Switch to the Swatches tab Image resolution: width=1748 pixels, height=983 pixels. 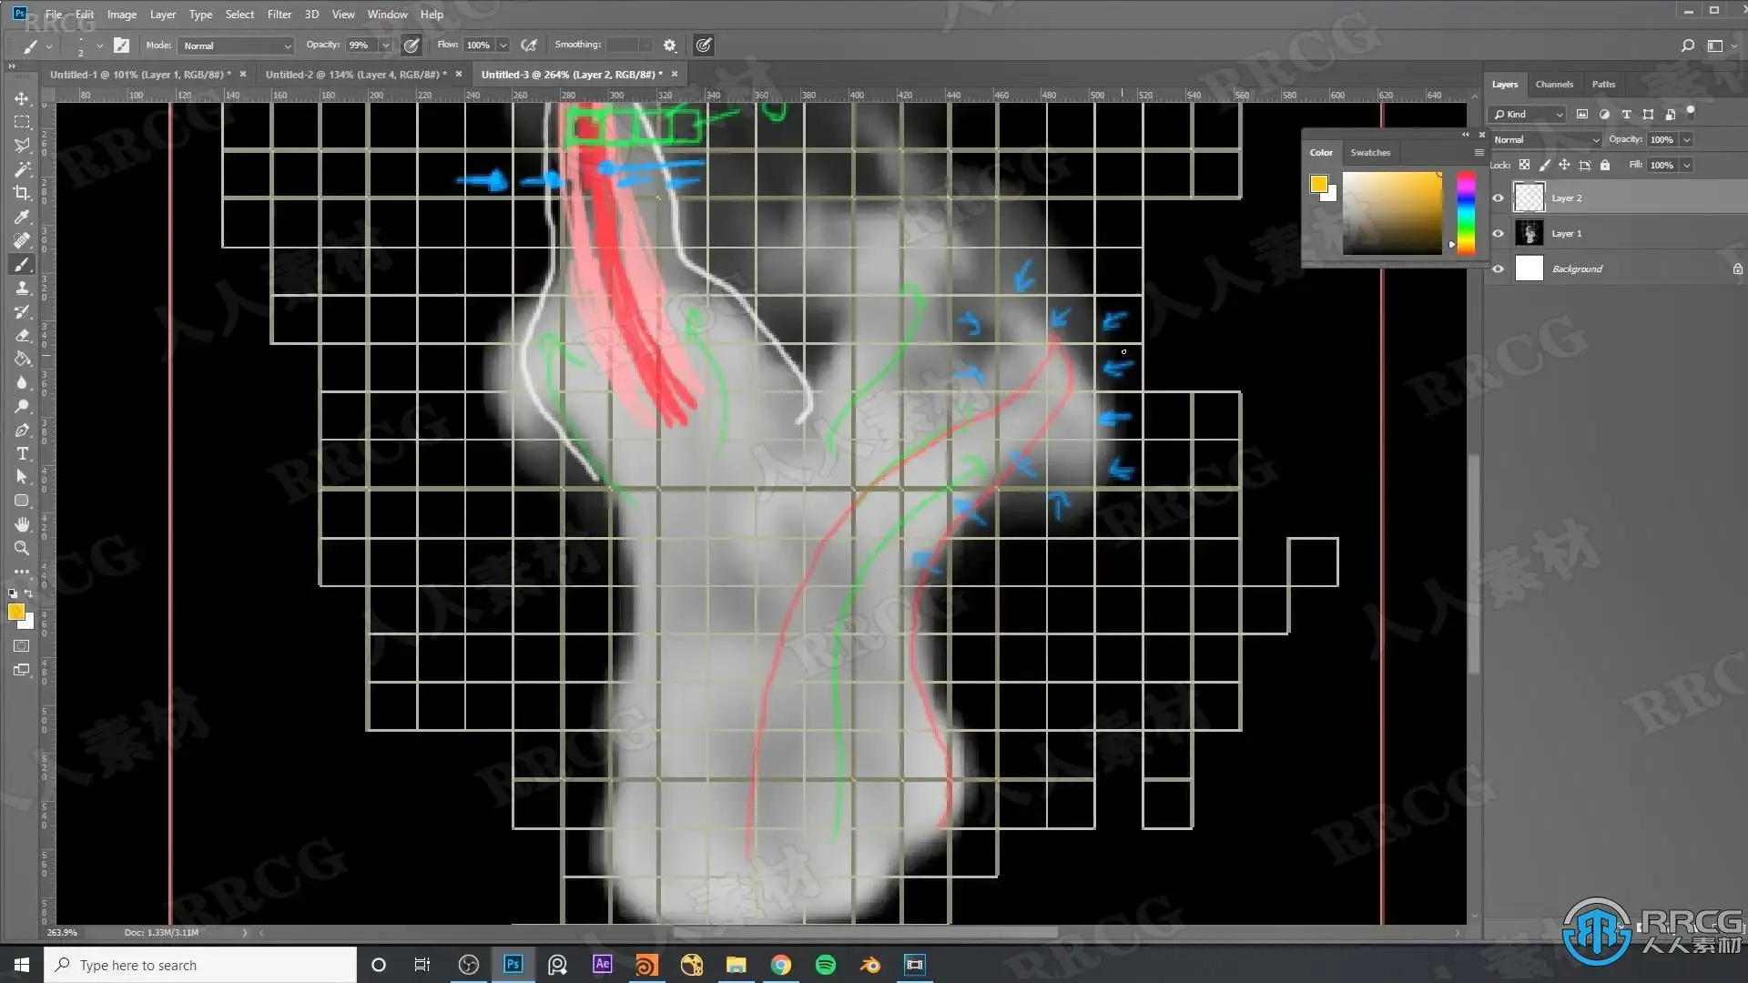tap(1369, 152)
